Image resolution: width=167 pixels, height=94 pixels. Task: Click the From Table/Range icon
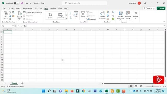(x=10, y=19)
